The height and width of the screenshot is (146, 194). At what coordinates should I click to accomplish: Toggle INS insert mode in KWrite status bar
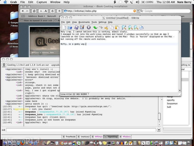click(78, 94)
